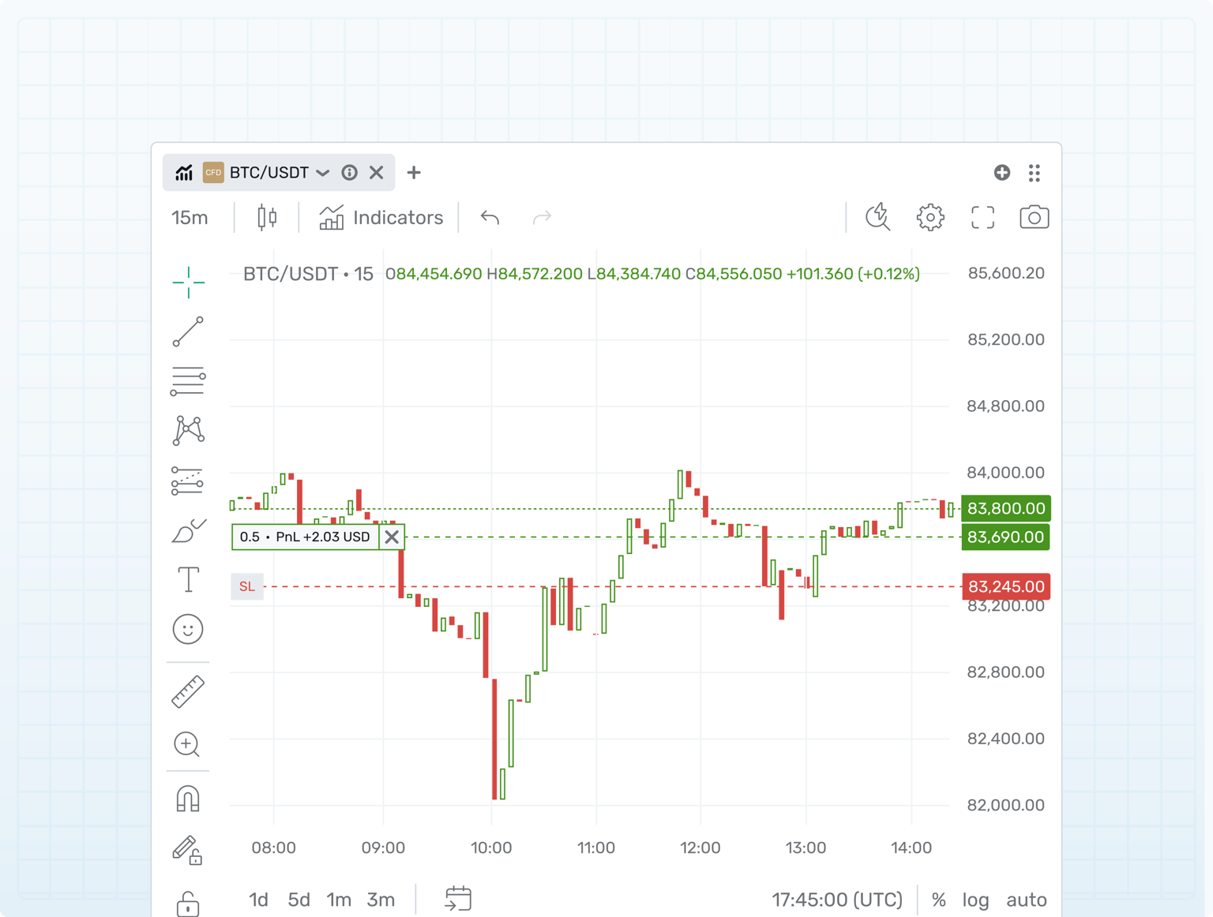Open chart settings gear
Screen dimensions: 1213x917
click(930, 217)
